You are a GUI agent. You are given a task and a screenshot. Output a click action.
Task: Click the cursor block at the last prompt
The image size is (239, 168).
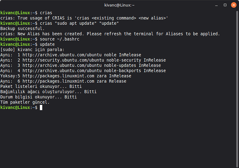(41, 108)
